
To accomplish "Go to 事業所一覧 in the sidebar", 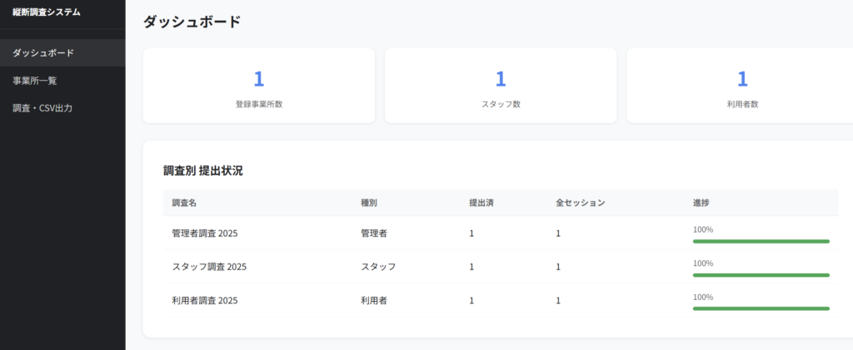I will point(35,81).
